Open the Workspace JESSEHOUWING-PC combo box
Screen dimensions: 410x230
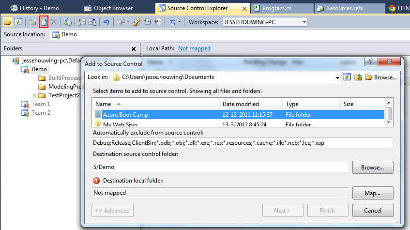tap(265, 22)
